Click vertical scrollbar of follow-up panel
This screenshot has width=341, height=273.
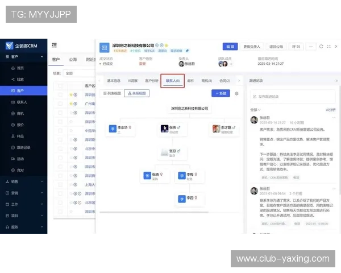coord(340,139)
